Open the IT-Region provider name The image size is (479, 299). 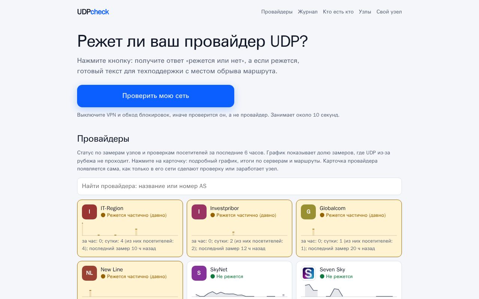click(112, 208)
